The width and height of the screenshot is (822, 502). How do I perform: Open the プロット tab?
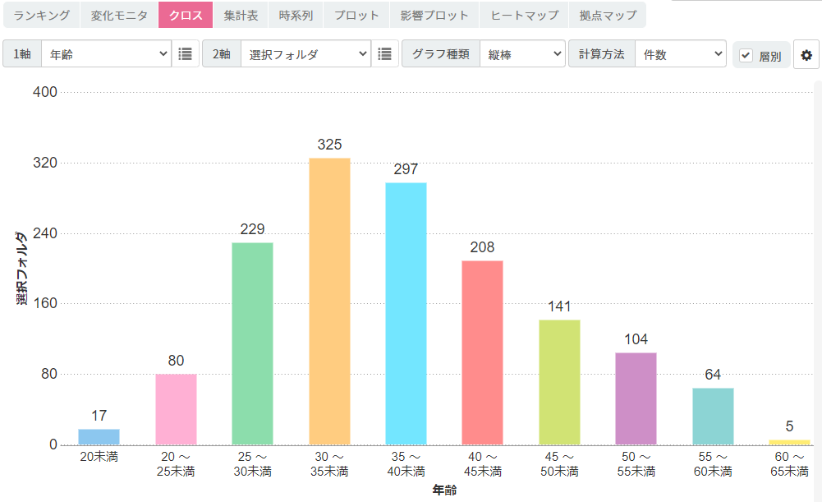coord(356,15)
